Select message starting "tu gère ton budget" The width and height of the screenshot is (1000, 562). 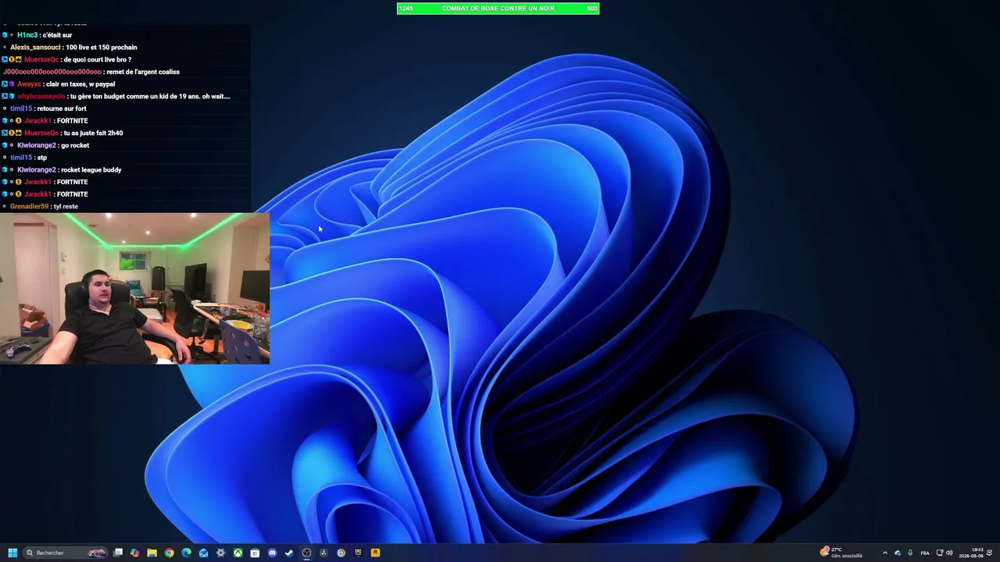pos(150,96)
